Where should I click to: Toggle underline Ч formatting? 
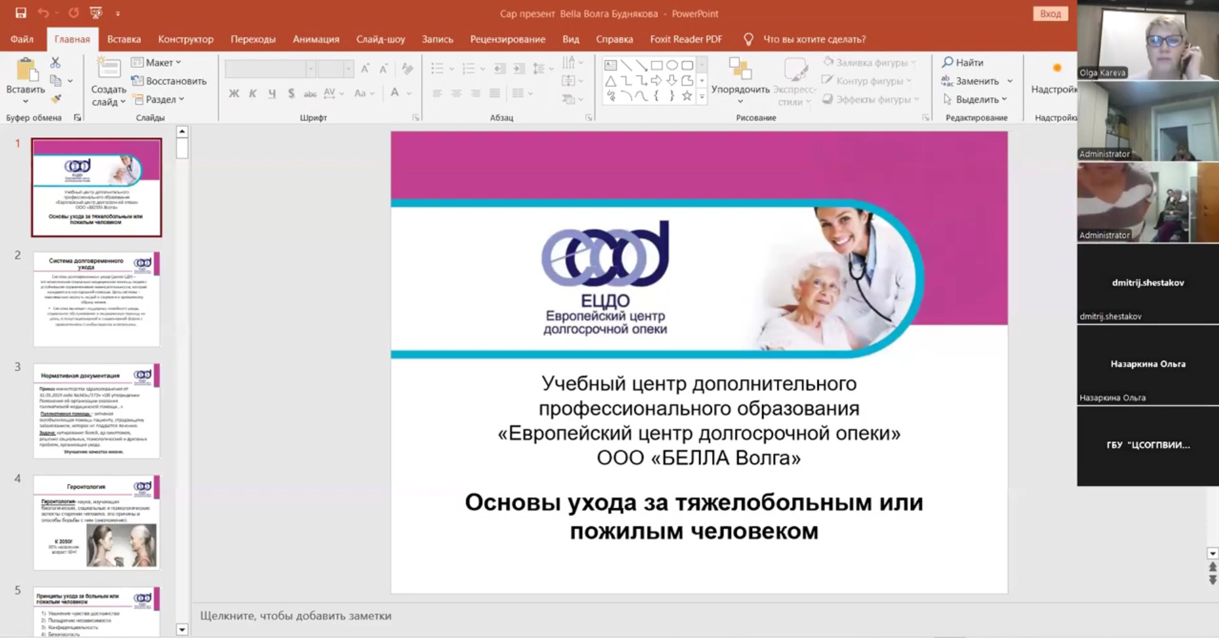272,93
